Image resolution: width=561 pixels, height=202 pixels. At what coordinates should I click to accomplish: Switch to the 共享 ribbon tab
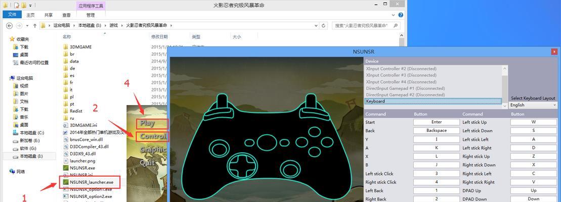pos(49,15)
